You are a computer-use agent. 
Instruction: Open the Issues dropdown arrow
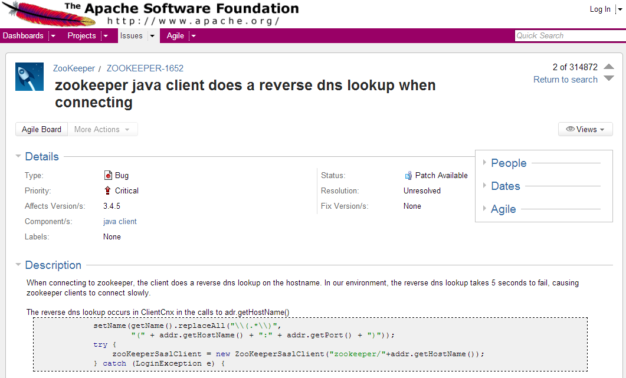152,36
